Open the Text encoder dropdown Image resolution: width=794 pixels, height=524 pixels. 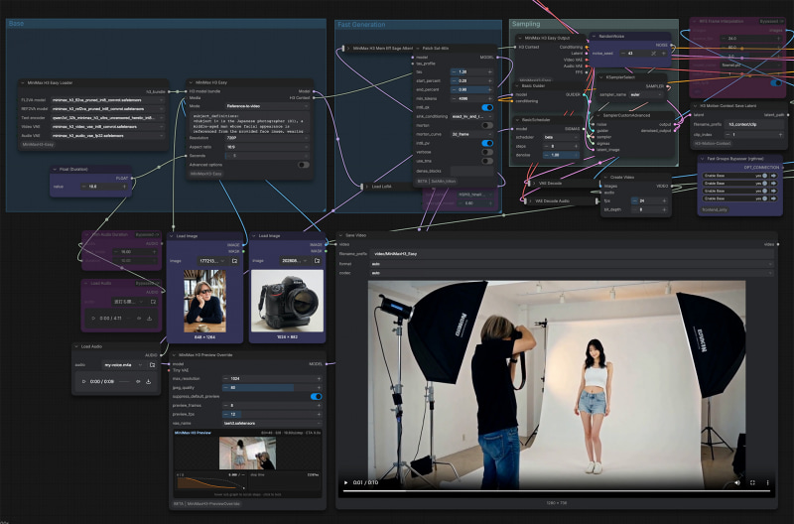pos(107,118)
